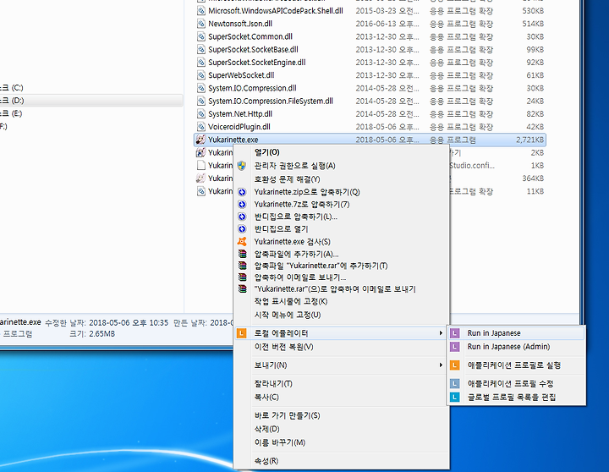Select 바로 가기 만들기(S)

(x=342, y=415)
